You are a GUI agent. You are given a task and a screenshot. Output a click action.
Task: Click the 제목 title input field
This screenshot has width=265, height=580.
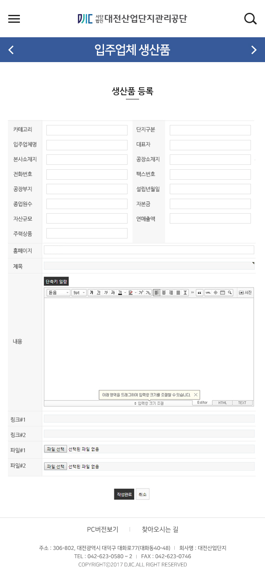tap(149, 266)
